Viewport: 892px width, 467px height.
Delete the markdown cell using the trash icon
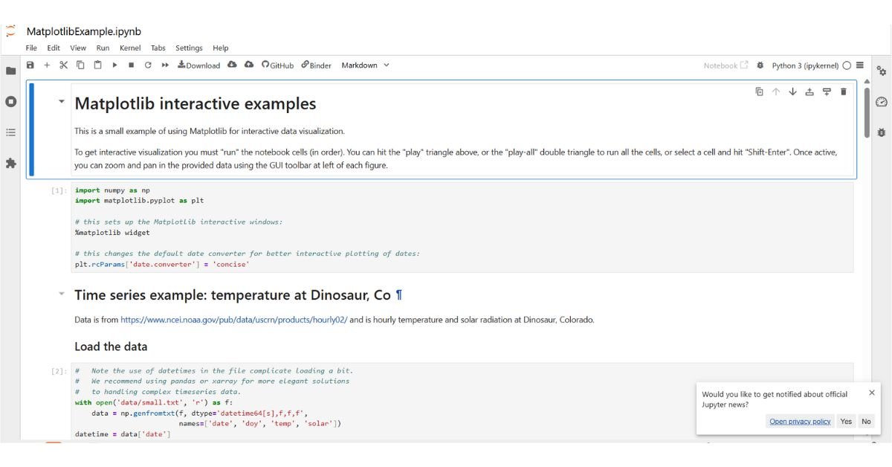(843, 91)
